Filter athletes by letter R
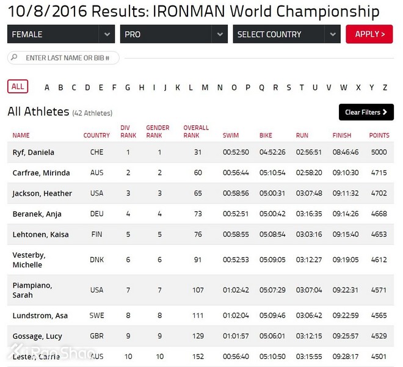Image resolution: width=403 pixels, height=367 pixels. [275, 87]
